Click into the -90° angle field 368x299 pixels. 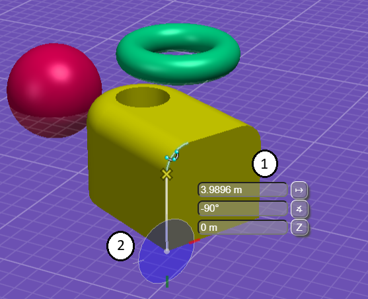point(242,208)
